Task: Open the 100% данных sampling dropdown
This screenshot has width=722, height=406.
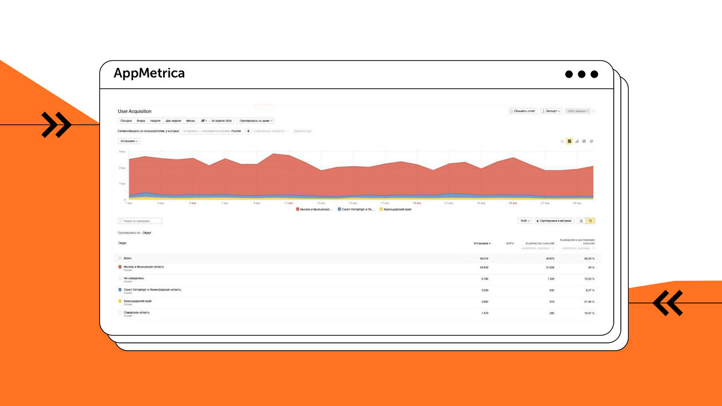Action: point(578,111)
